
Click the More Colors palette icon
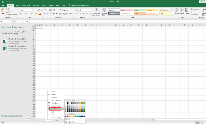coord(66,122)
